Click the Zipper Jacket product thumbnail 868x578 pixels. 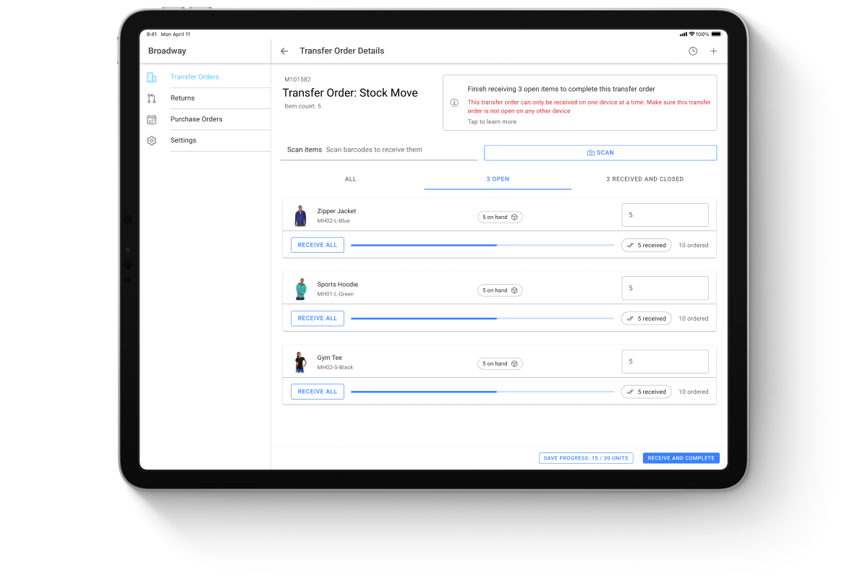[300, 216]
